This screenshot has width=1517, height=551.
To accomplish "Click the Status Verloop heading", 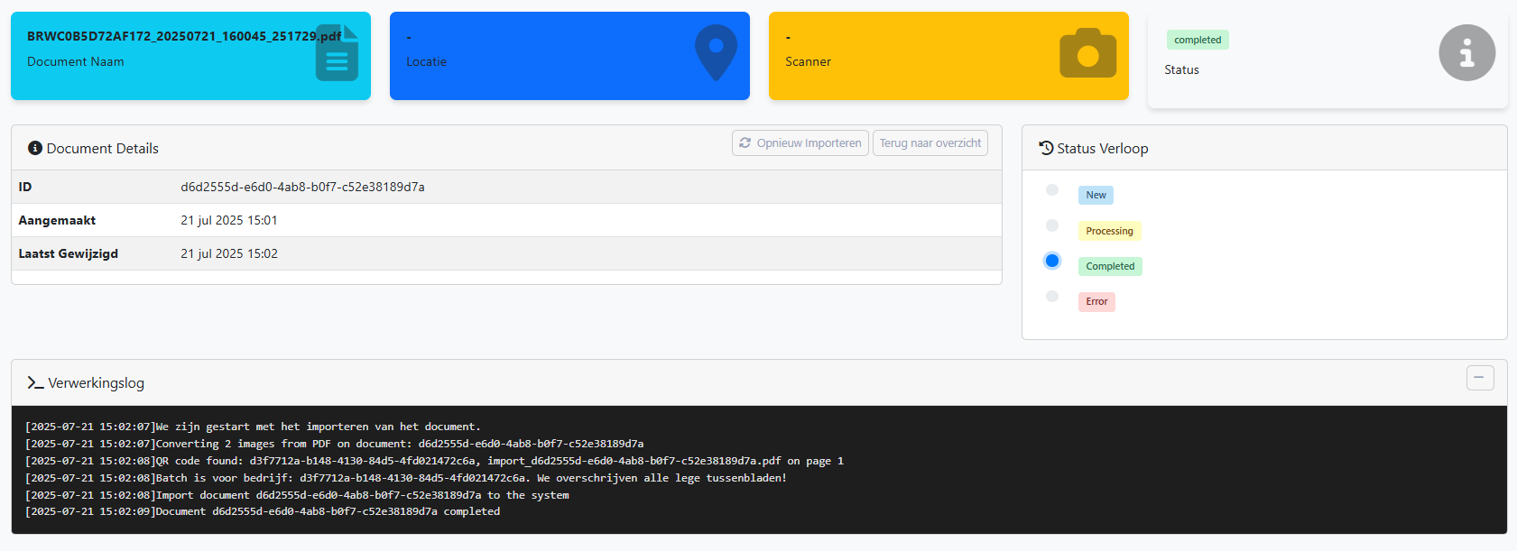I will 1103,148.
